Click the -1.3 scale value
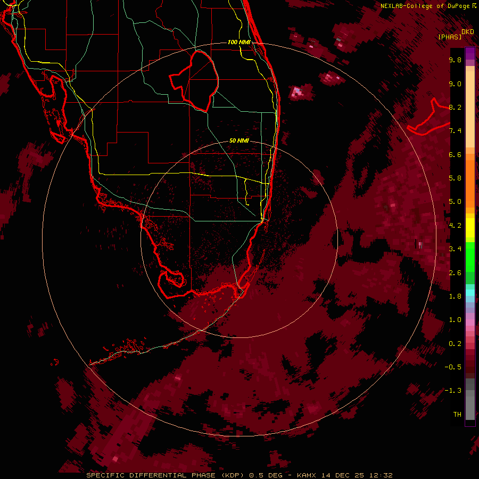 click(x=453, y=391)
